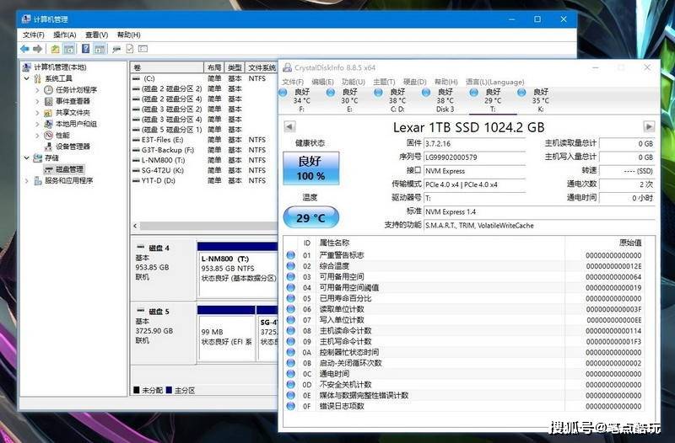The image size is (675, 443).
Task: Open the 文件(F) menu in Computer Management
Action: 33,35
